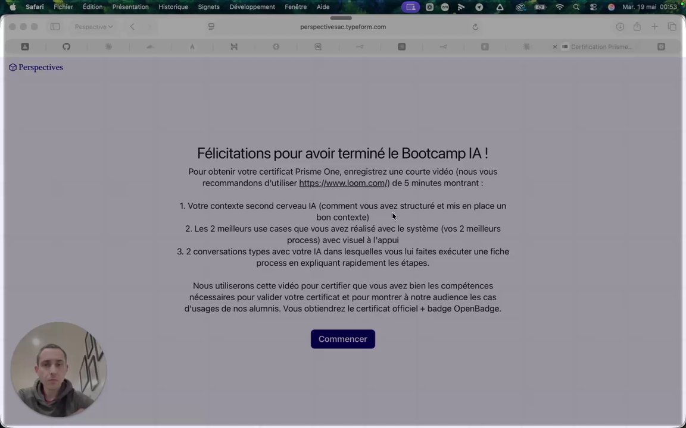Follow the https://www.loom.com/ link
Viewport: 686px width, 428px height.
coord(343,183)
